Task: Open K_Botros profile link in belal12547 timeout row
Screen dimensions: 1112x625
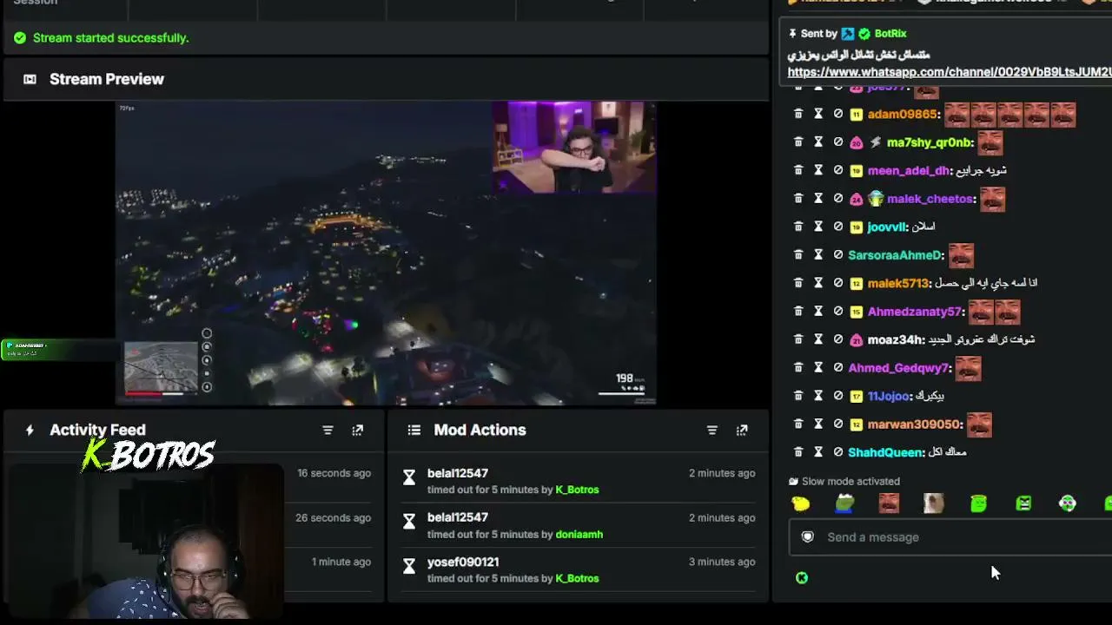Action: 577,490
